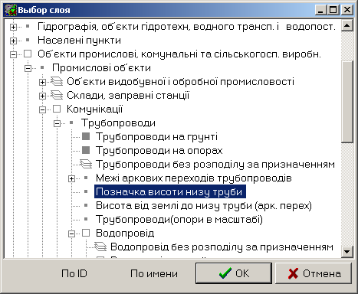The height and width of the screenshot is (294, 358).
Task: Click layers icon of Водопровід без розподілу
Action: [x=100, y=247]
